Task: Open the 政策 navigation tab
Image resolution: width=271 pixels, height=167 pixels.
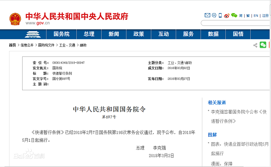Action: 139,34
